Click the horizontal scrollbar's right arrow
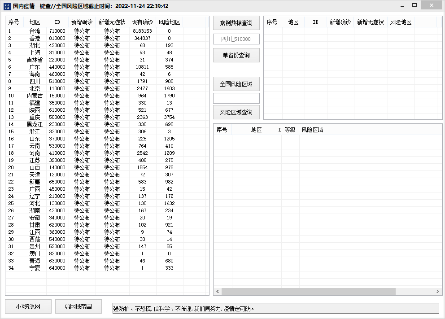This screenshot has height=319, width=445. 438,292
